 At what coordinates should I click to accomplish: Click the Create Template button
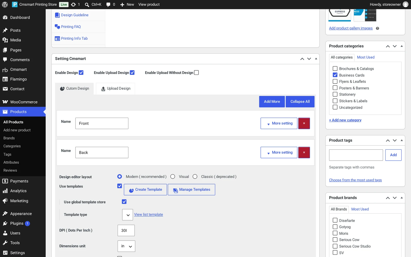[x=145, y=190]
